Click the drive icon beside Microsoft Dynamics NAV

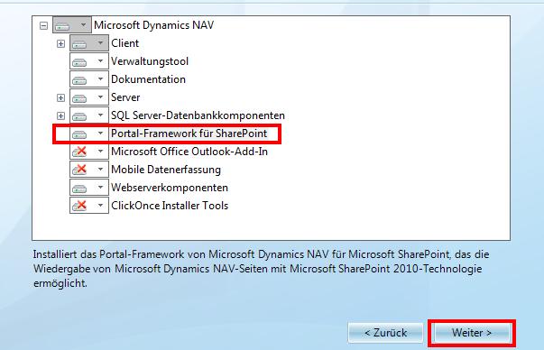tap(62, 26)
